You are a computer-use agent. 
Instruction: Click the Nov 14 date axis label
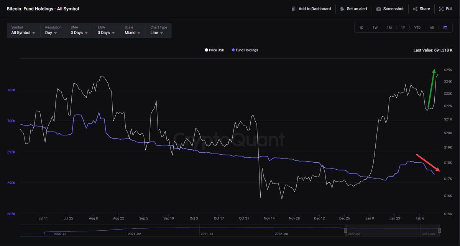click(269, 218)
